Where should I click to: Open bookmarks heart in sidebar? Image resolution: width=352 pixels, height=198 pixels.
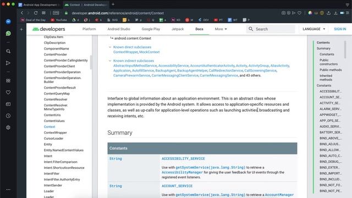[x=8, y=92]
